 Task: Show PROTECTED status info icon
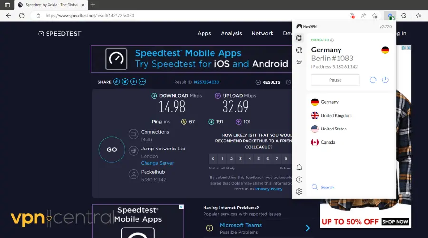[x=332, y=40]
